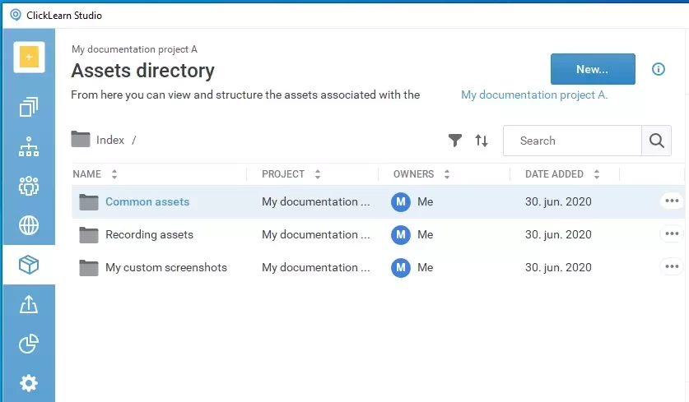
Task: Open more options for Common assets
Action: tap(672, 201)
